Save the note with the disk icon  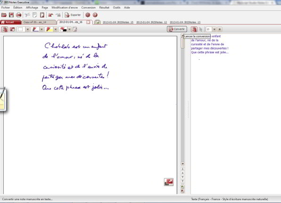pos(11,15)
